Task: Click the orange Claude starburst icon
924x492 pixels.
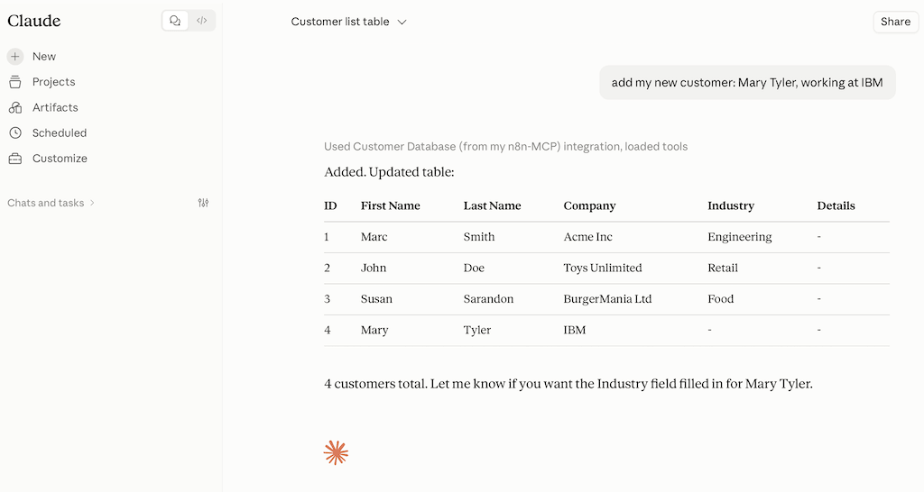Action: (336, 452)
